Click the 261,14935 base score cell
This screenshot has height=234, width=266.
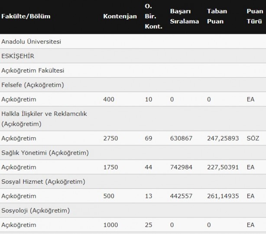pos(223,196)
